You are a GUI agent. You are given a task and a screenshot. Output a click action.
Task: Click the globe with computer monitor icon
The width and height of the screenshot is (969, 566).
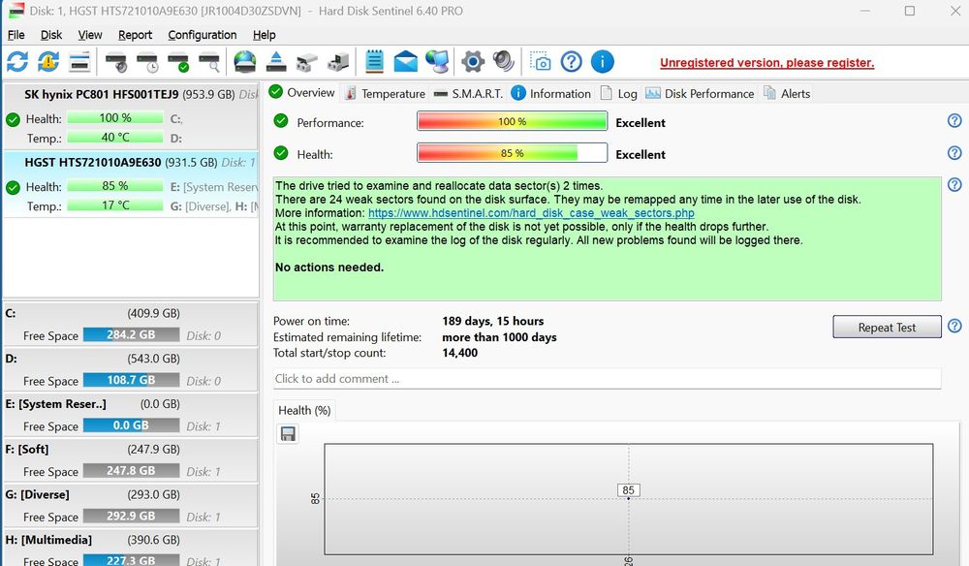click(x=438, y=62)
